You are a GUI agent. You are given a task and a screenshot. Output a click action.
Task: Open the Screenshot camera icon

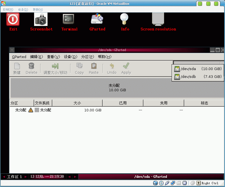point(41,19)
